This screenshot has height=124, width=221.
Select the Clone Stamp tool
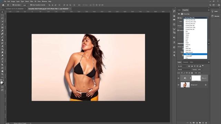coord(2,40)
